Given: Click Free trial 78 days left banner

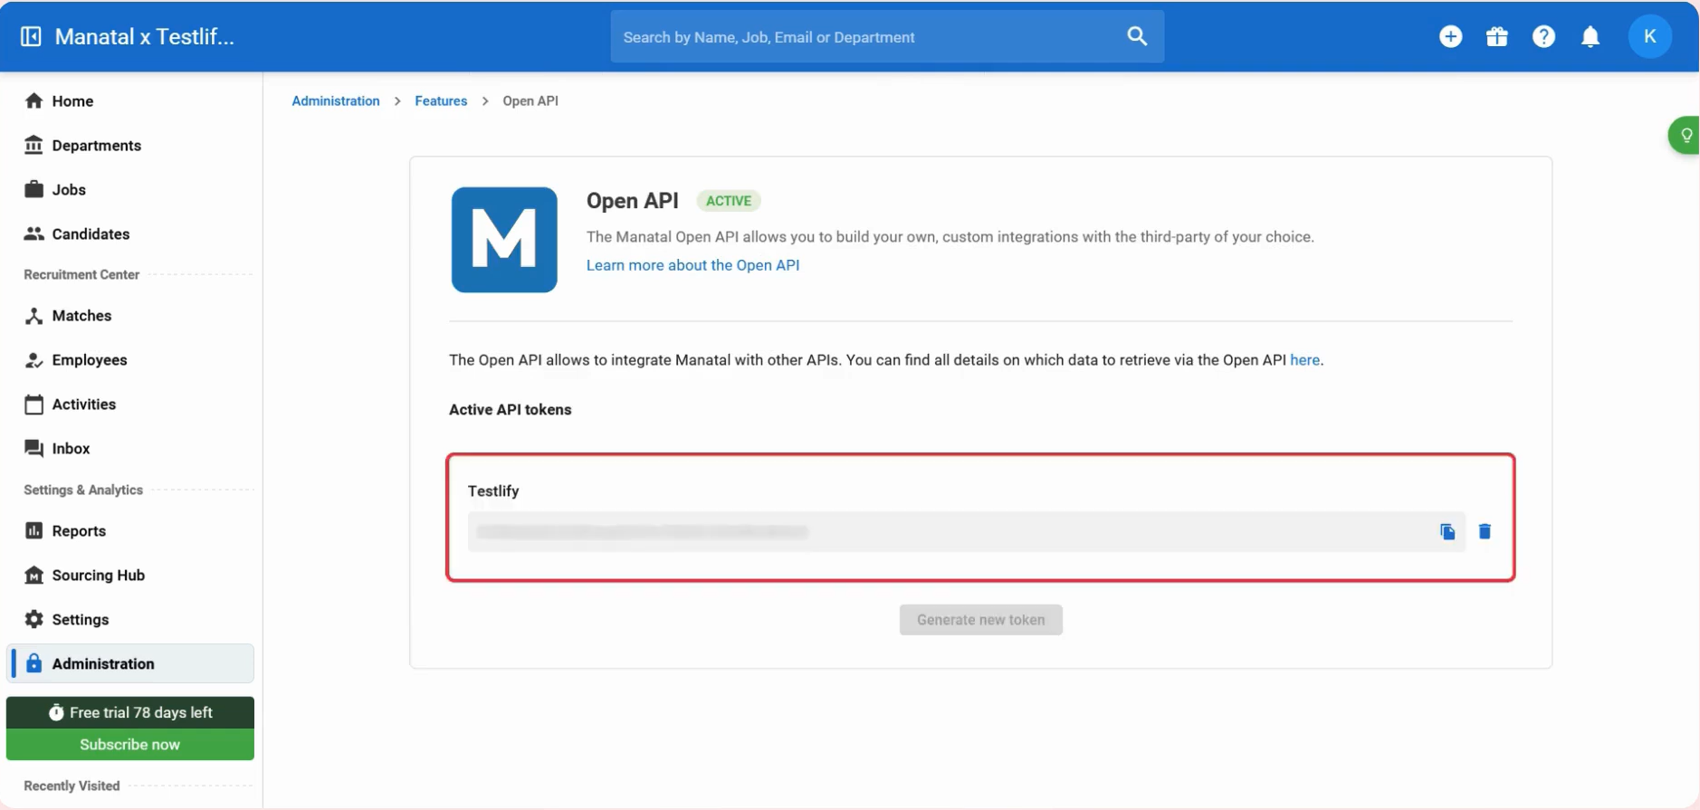Looking at the screenshot, I should point(130,713).
